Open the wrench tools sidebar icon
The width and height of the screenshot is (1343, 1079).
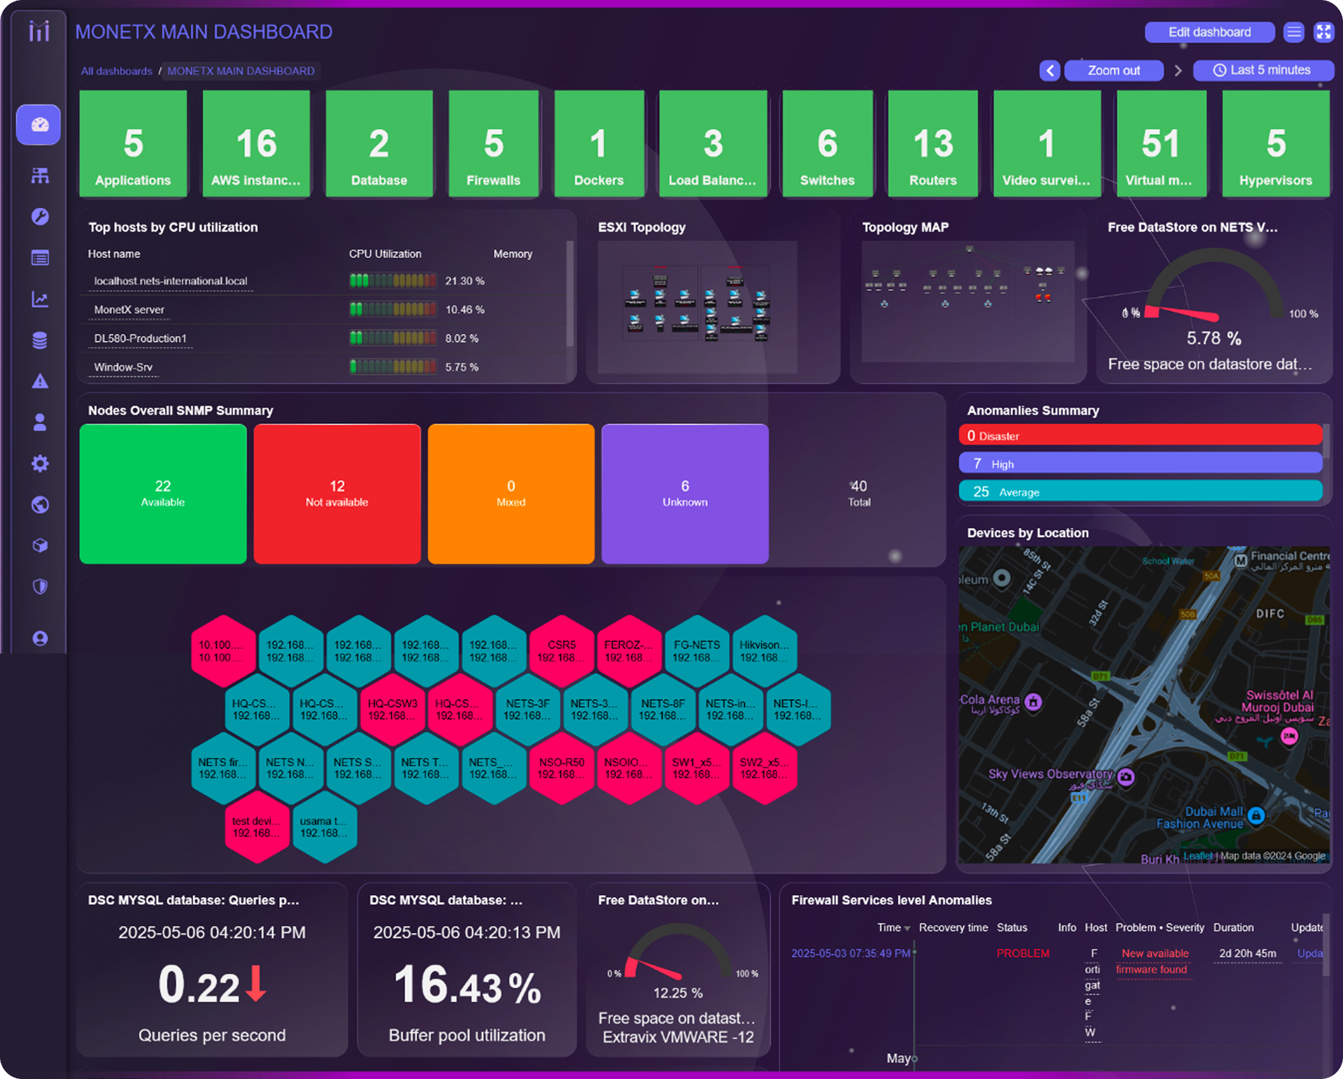tap(40, 217)
